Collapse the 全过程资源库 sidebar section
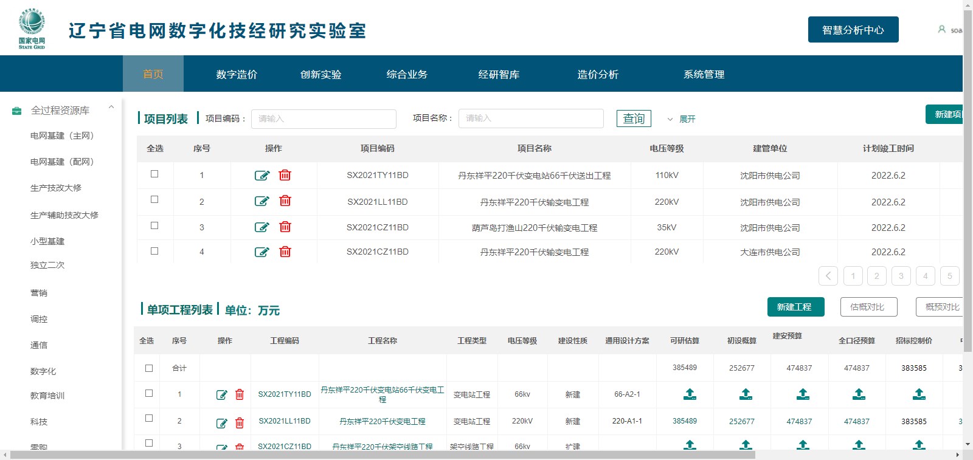This screenshot has width=973, height=460. click(x=111, y=108)
